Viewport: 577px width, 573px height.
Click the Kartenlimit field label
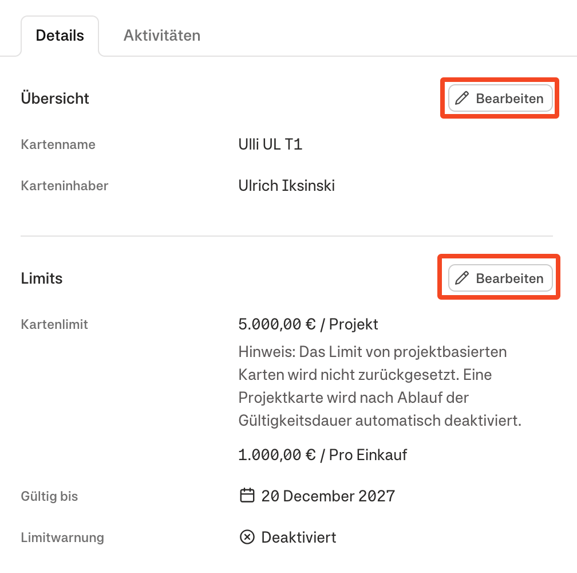point(54,324)
